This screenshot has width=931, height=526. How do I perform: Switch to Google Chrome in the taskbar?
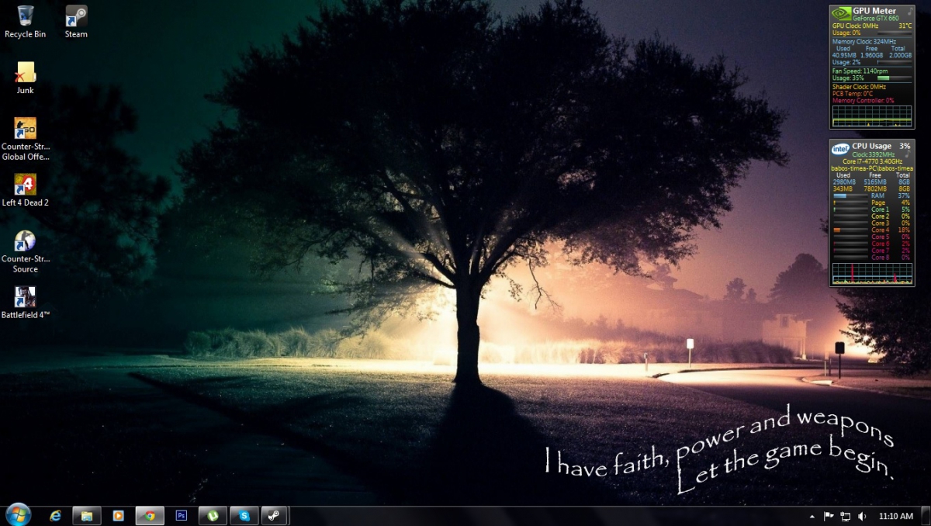coord(150,515)
